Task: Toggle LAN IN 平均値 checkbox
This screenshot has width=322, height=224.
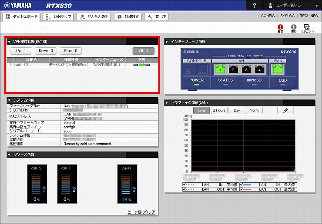Action: 184,184
